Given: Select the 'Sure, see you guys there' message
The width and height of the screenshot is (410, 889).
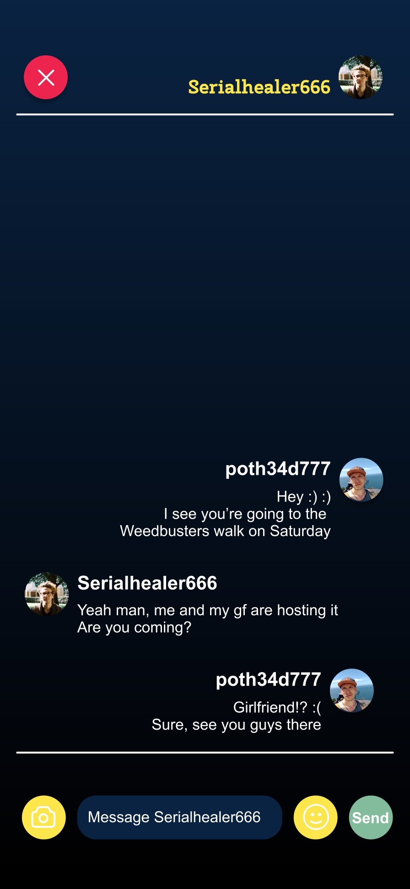Looking at the screenshot, I should tap(237, 725).
